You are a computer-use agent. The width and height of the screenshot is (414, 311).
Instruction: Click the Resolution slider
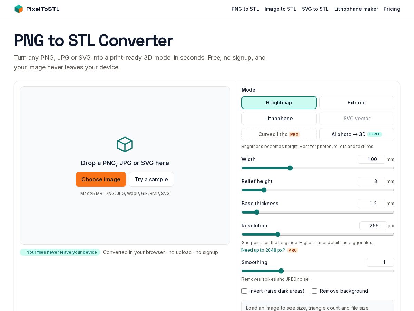[318, 234]
